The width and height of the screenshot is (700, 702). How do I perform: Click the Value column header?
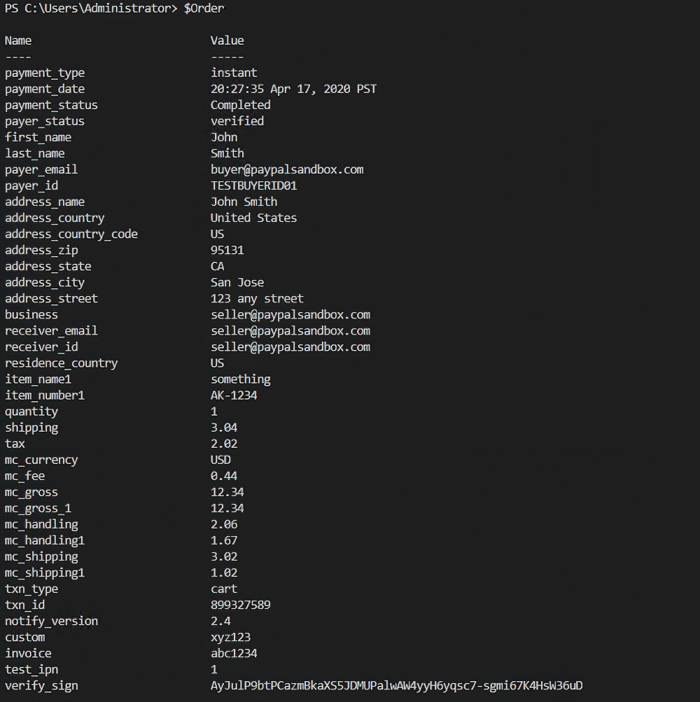coord(227,41)
